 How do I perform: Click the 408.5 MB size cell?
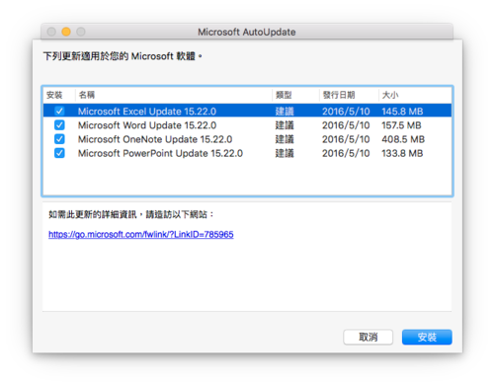[403, 139]
